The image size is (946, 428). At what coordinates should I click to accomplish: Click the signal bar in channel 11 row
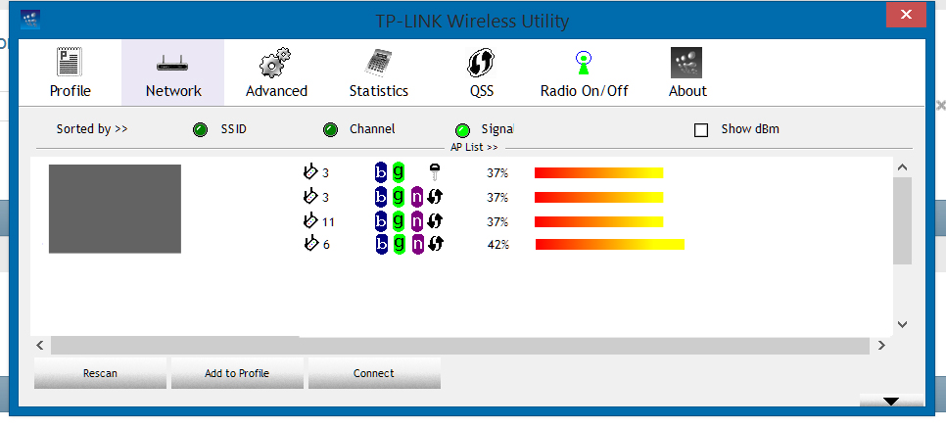[x=599, y=221]
